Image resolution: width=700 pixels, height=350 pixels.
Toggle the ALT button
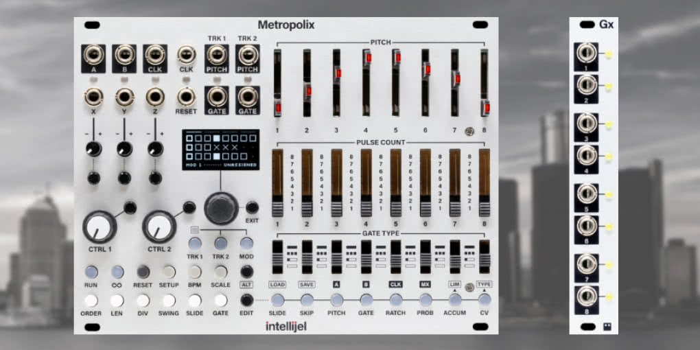pyautogui.click(x=246, y=272)
